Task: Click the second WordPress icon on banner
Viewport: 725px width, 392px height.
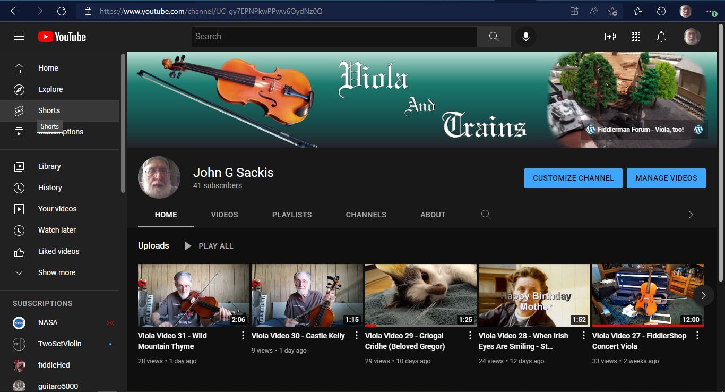Action: (x=698, y=130)
